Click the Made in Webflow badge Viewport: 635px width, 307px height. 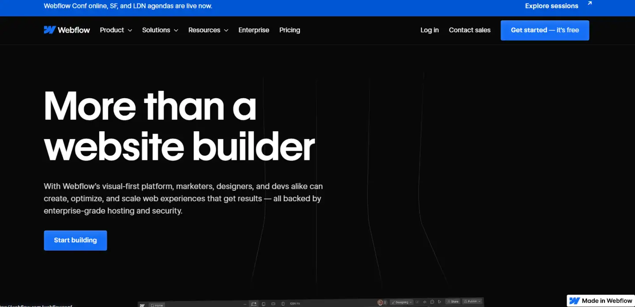[x=601, y=301]
